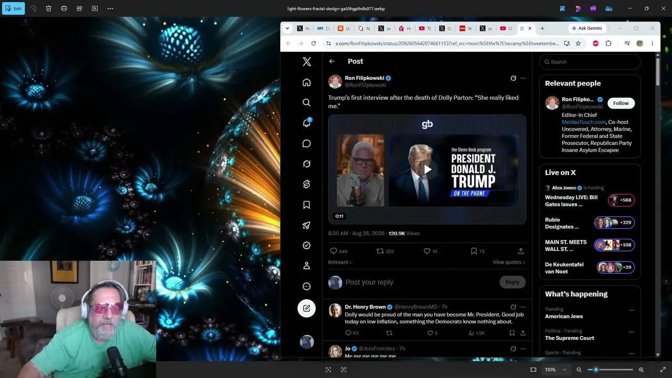This screenshot has width=672, height=378.
Task: Open X Explore search icon in sidebar
Action: (307, 103)
